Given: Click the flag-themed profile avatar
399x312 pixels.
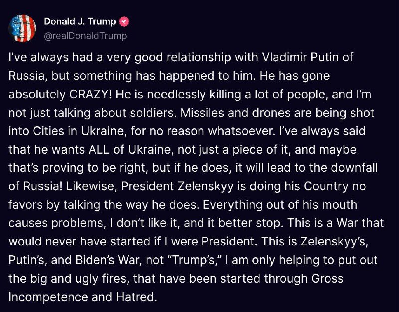Looking at the screenshot, I should point(22,28).
